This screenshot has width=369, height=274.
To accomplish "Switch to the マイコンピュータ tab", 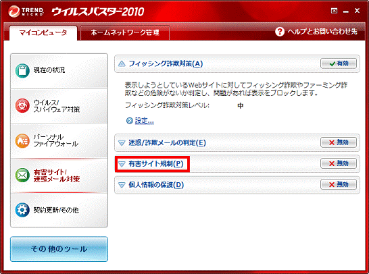I will point(43,32).
